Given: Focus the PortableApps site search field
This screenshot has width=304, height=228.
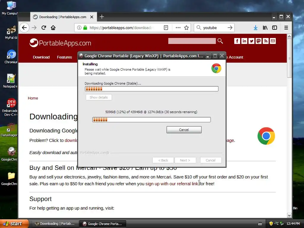Looking at the screenshot, I should [x=192, y=41].
